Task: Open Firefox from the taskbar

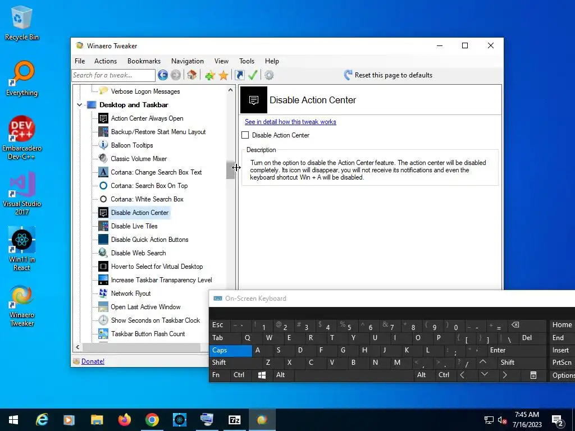Action: point(124,420)
